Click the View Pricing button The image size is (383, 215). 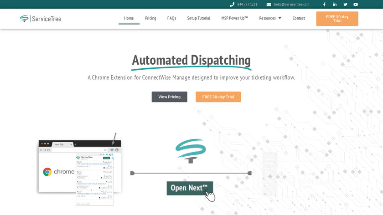click(x=170, y=97)
